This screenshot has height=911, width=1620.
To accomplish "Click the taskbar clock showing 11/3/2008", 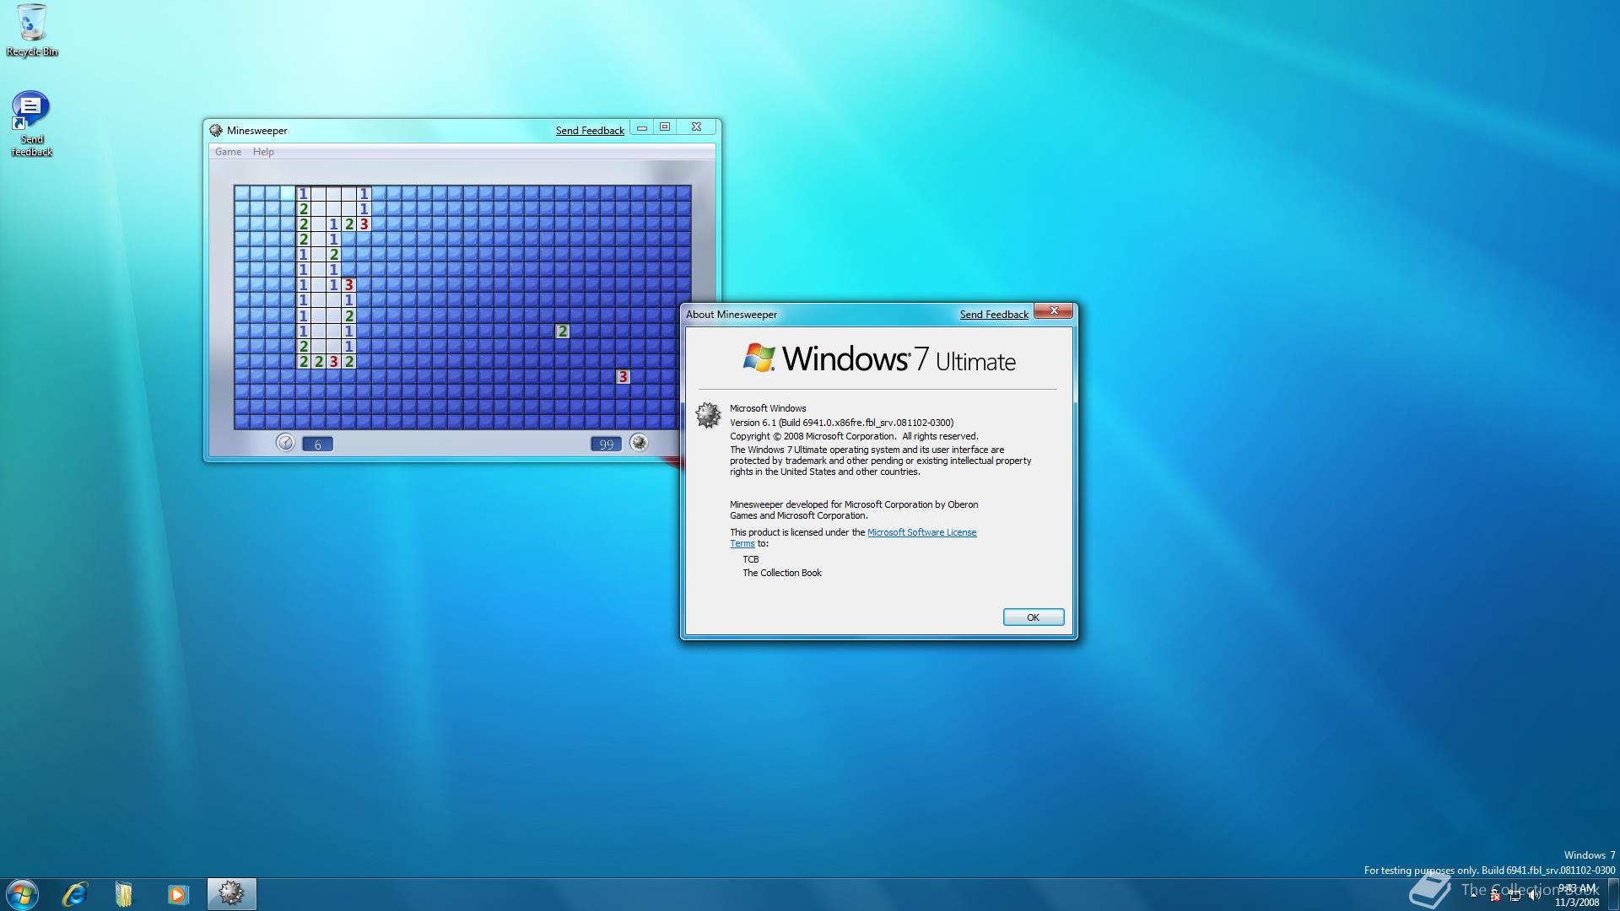I will click(x=1577, y=895).
